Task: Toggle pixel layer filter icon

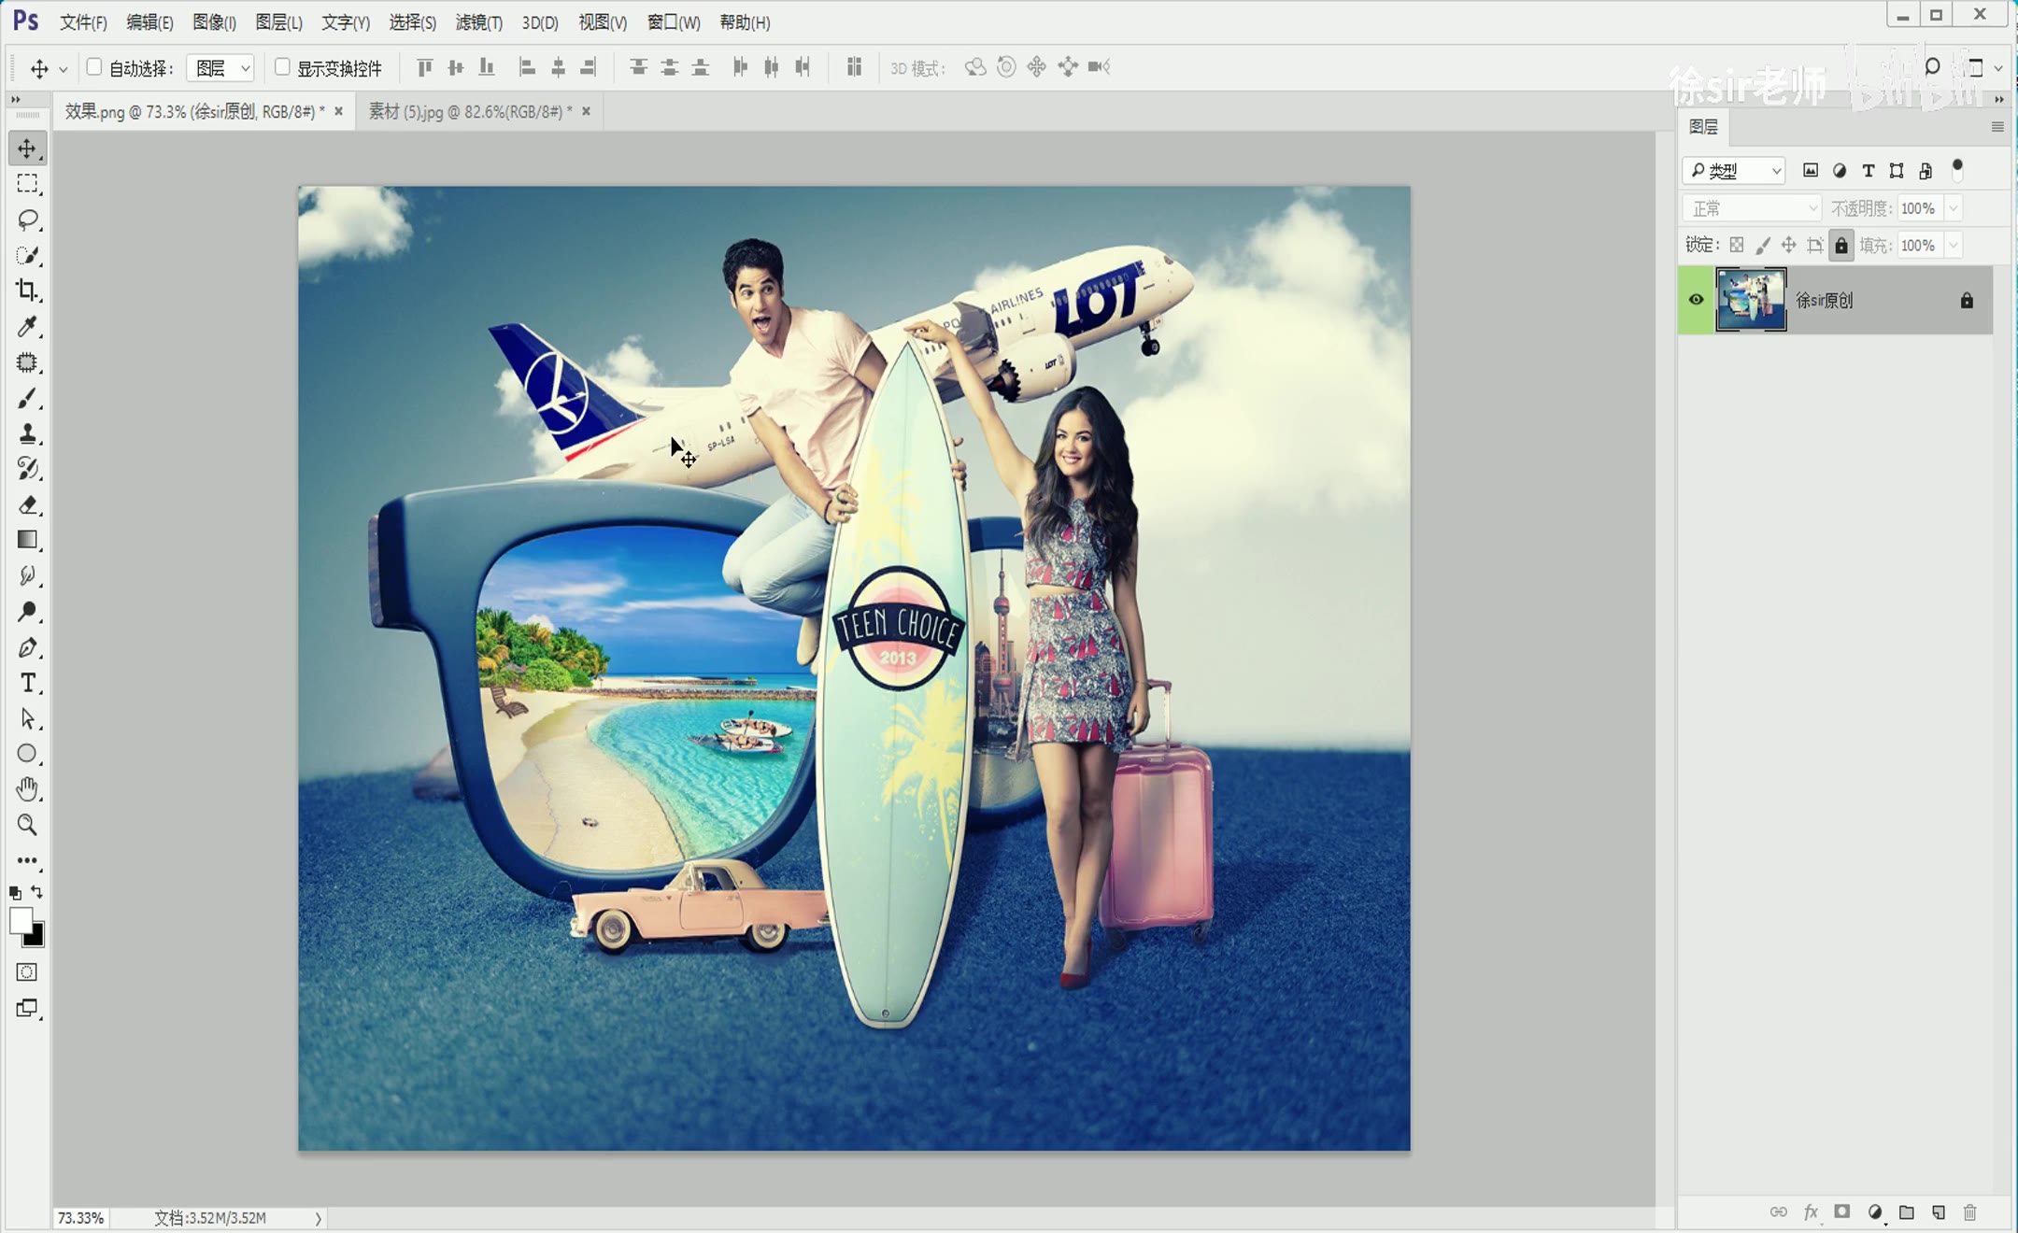Action: (x=1811, y=170)
